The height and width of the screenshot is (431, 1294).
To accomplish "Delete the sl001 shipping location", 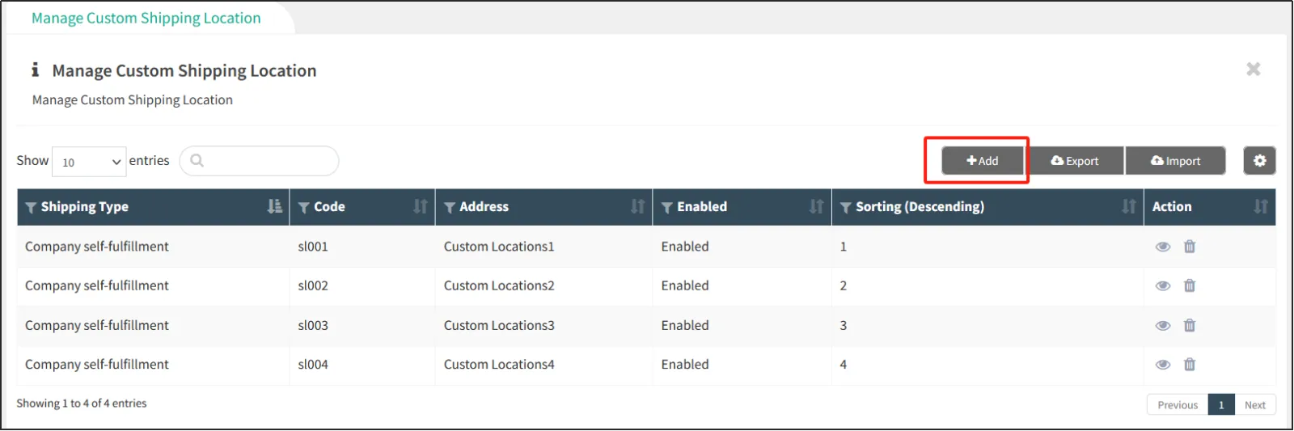I will 1190,247.
